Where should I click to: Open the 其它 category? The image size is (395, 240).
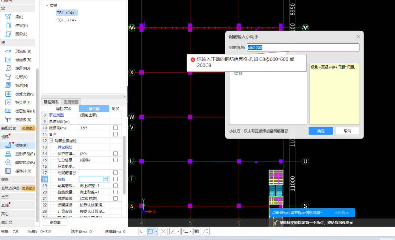click(x=18, y=214)
